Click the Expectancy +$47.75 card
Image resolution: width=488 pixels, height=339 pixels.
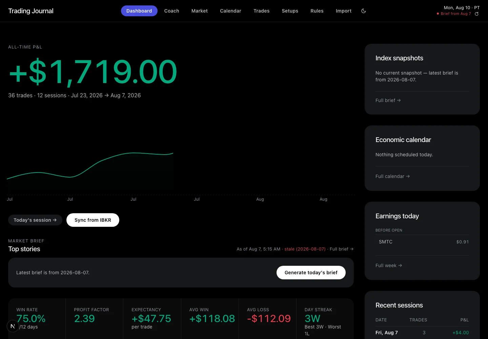point(152,319)
